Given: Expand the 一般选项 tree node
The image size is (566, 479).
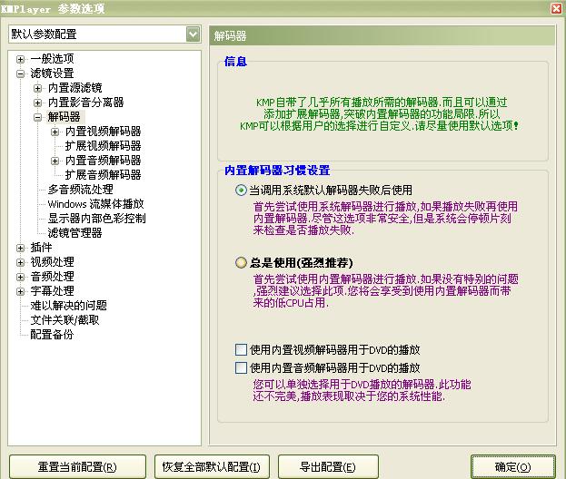Looking at the screenshot, I should point(21,60).
